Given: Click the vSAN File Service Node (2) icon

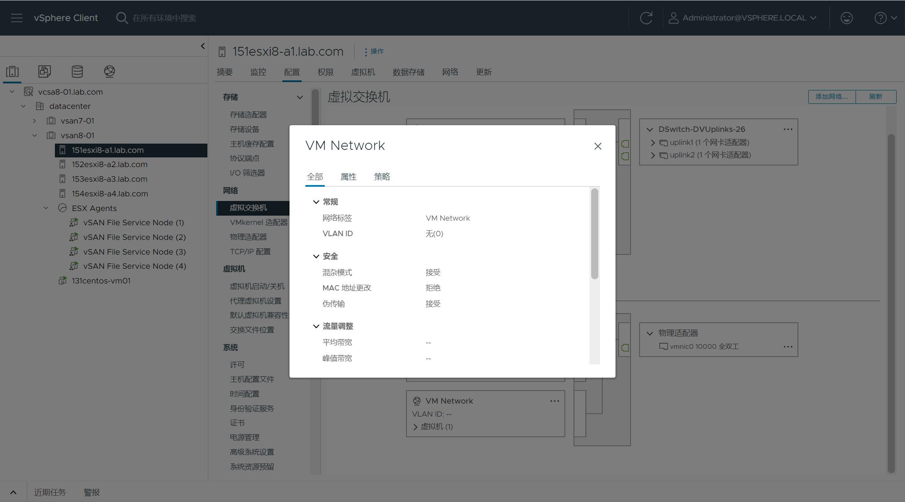Looking at the screenshot, I should 74,237.
